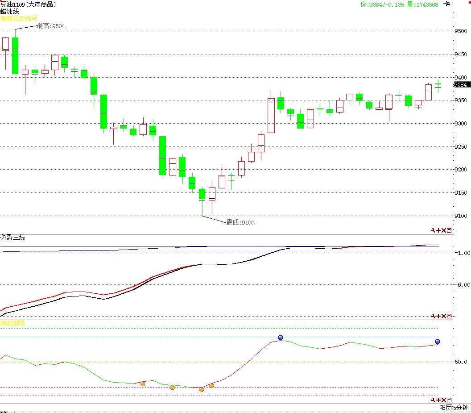Click the square window icon in the 潮起潮落 panel
Screen dimensions: 471x413
(449, 400)
